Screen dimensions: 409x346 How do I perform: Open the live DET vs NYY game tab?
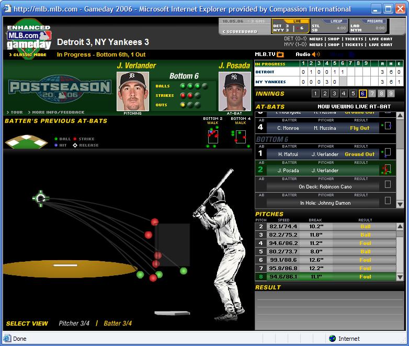[x=290, y=26]
